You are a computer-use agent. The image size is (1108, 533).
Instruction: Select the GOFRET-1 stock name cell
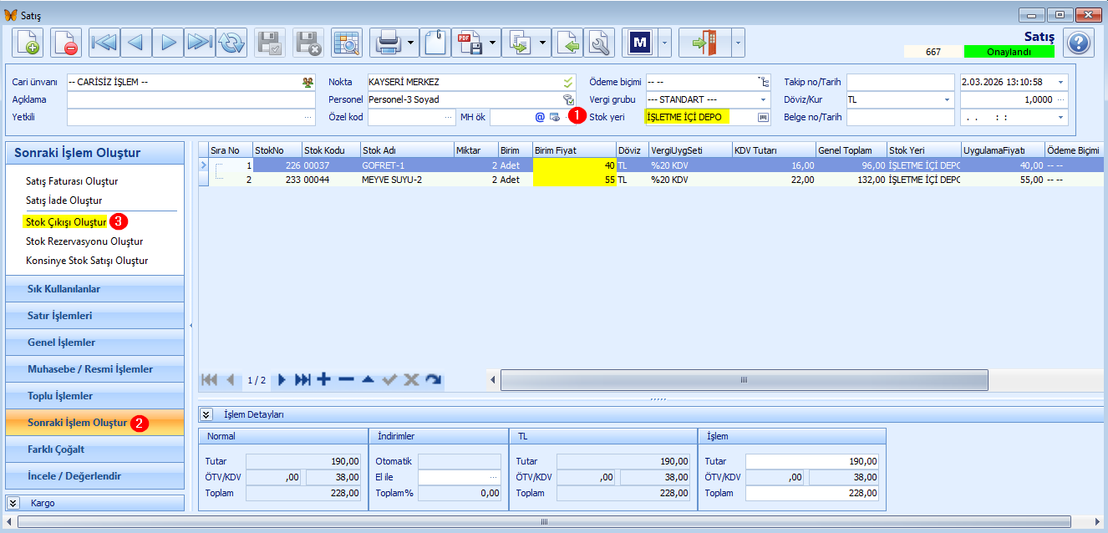407,165
